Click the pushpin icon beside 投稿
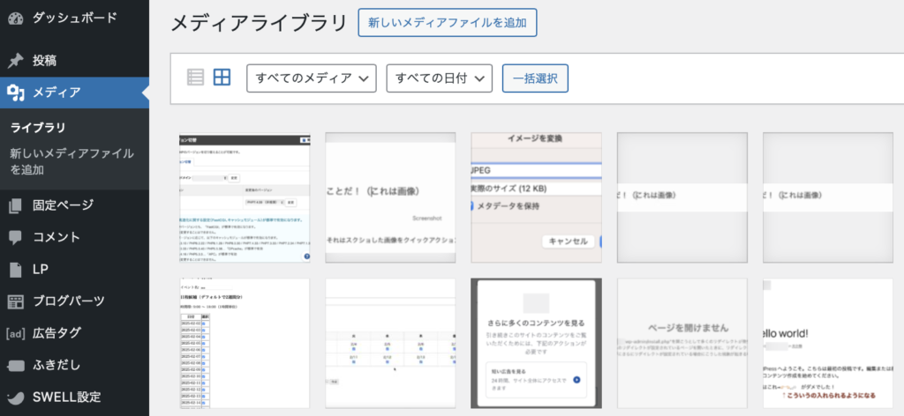 tap(15, 61)
